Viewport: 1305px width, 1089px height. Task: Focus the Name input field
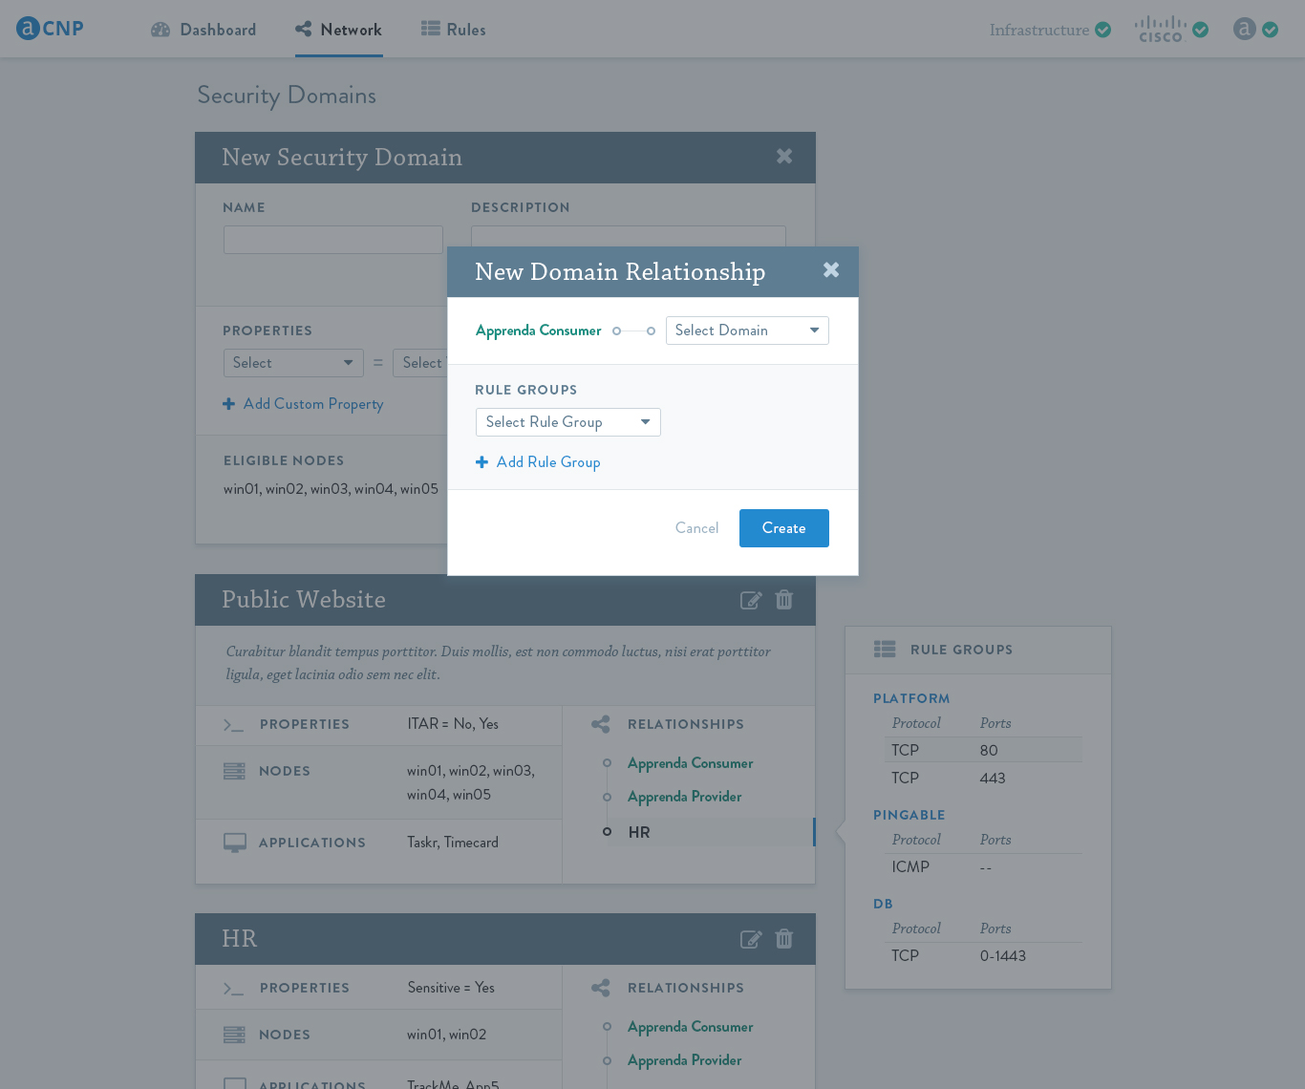tap(333, 240)
